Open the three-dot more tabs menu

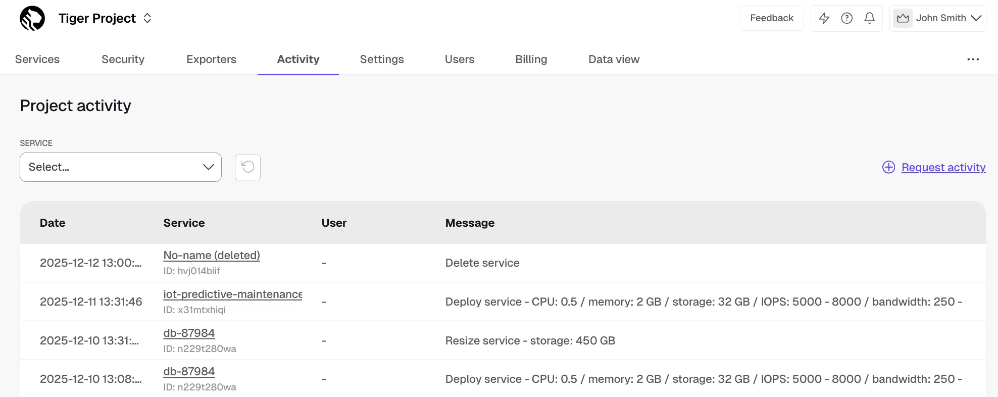tap(973, 60)
